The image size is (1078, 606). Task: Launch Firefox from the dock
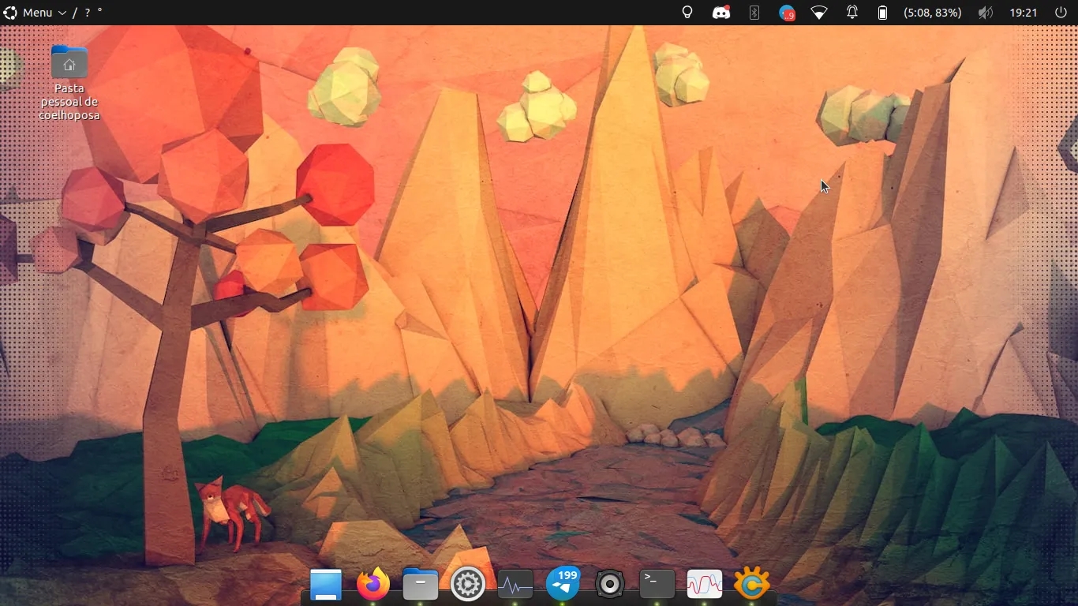pyautogui.click(x=373, y=585)
